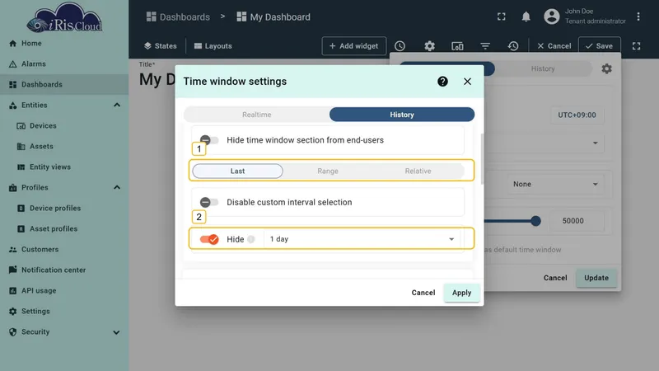Expand dashboard to fullscreen via toolbar icon
Screen dimensions: 659x371
[x=636, y=46]
